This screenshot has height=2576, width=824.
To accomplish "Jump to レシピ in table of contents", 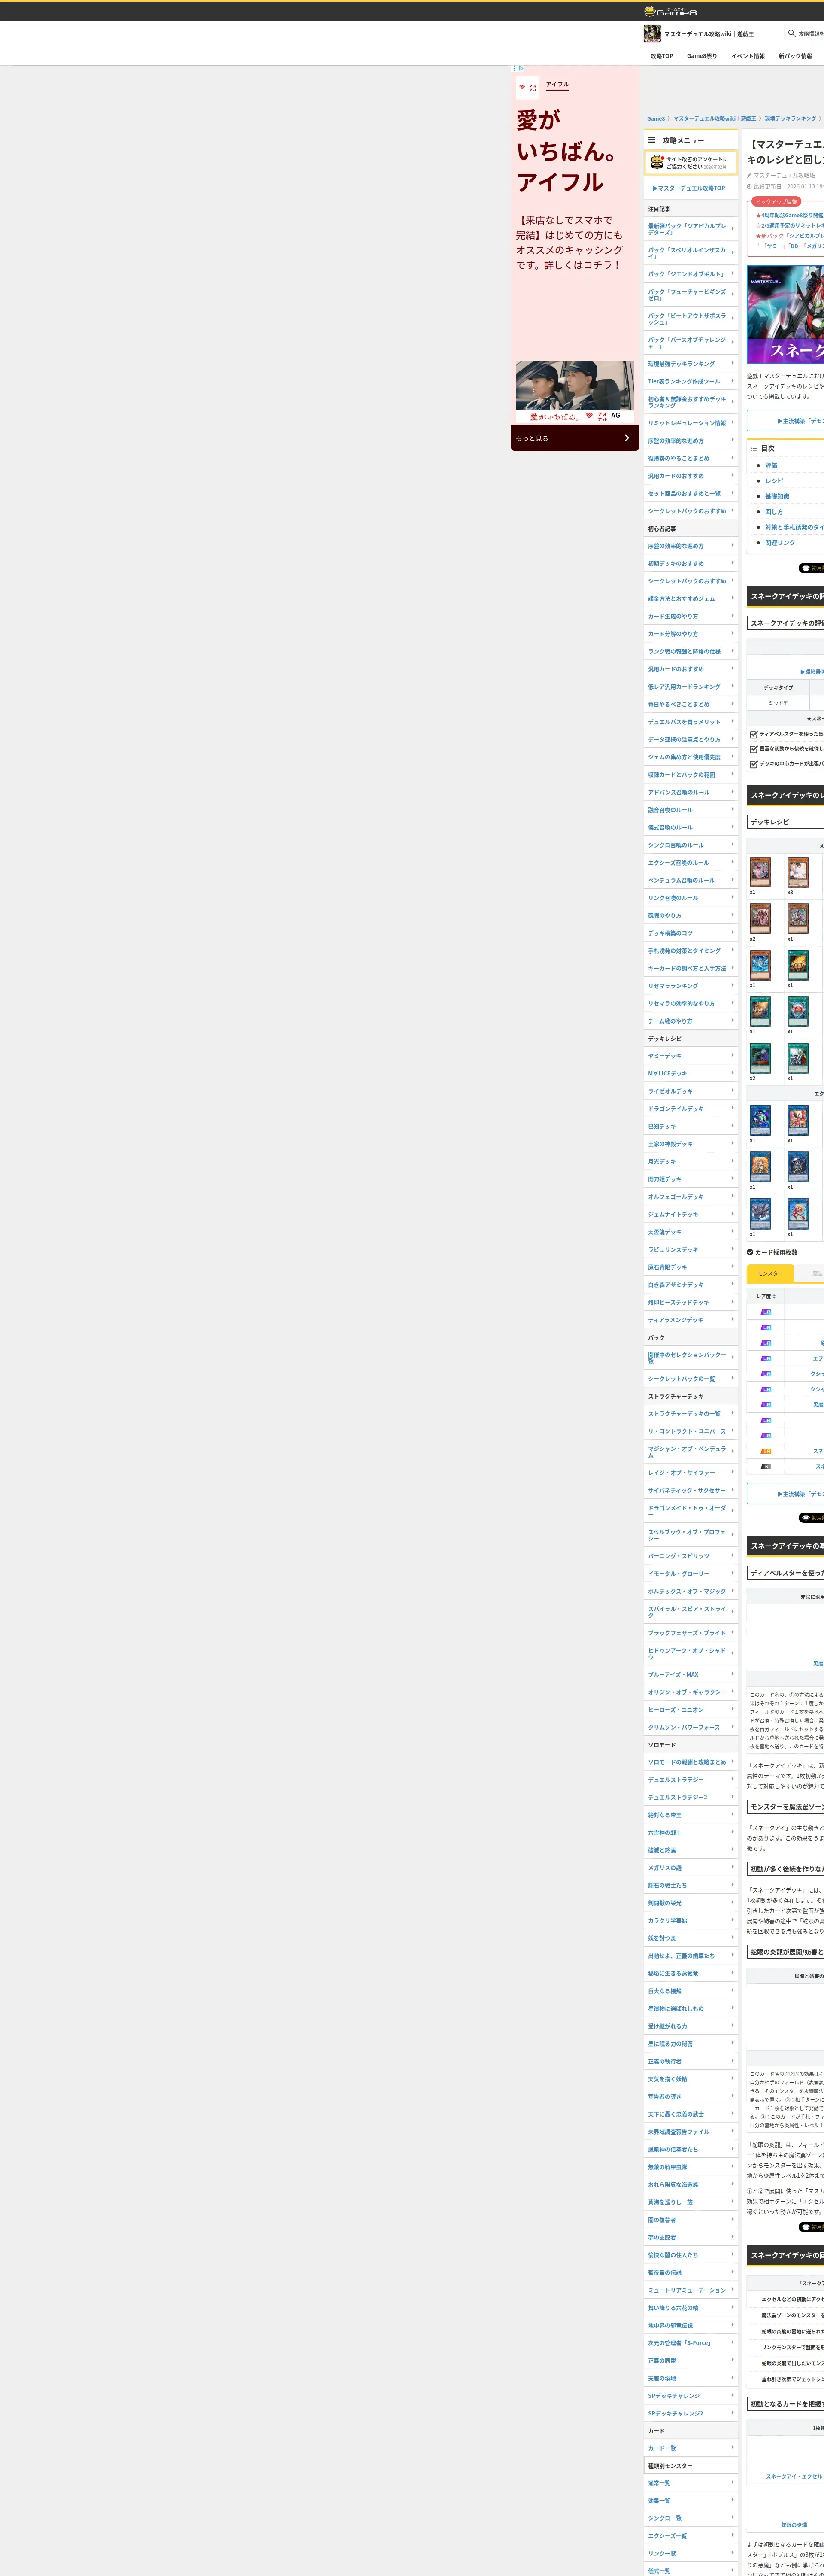I will [x=774, y=481].
